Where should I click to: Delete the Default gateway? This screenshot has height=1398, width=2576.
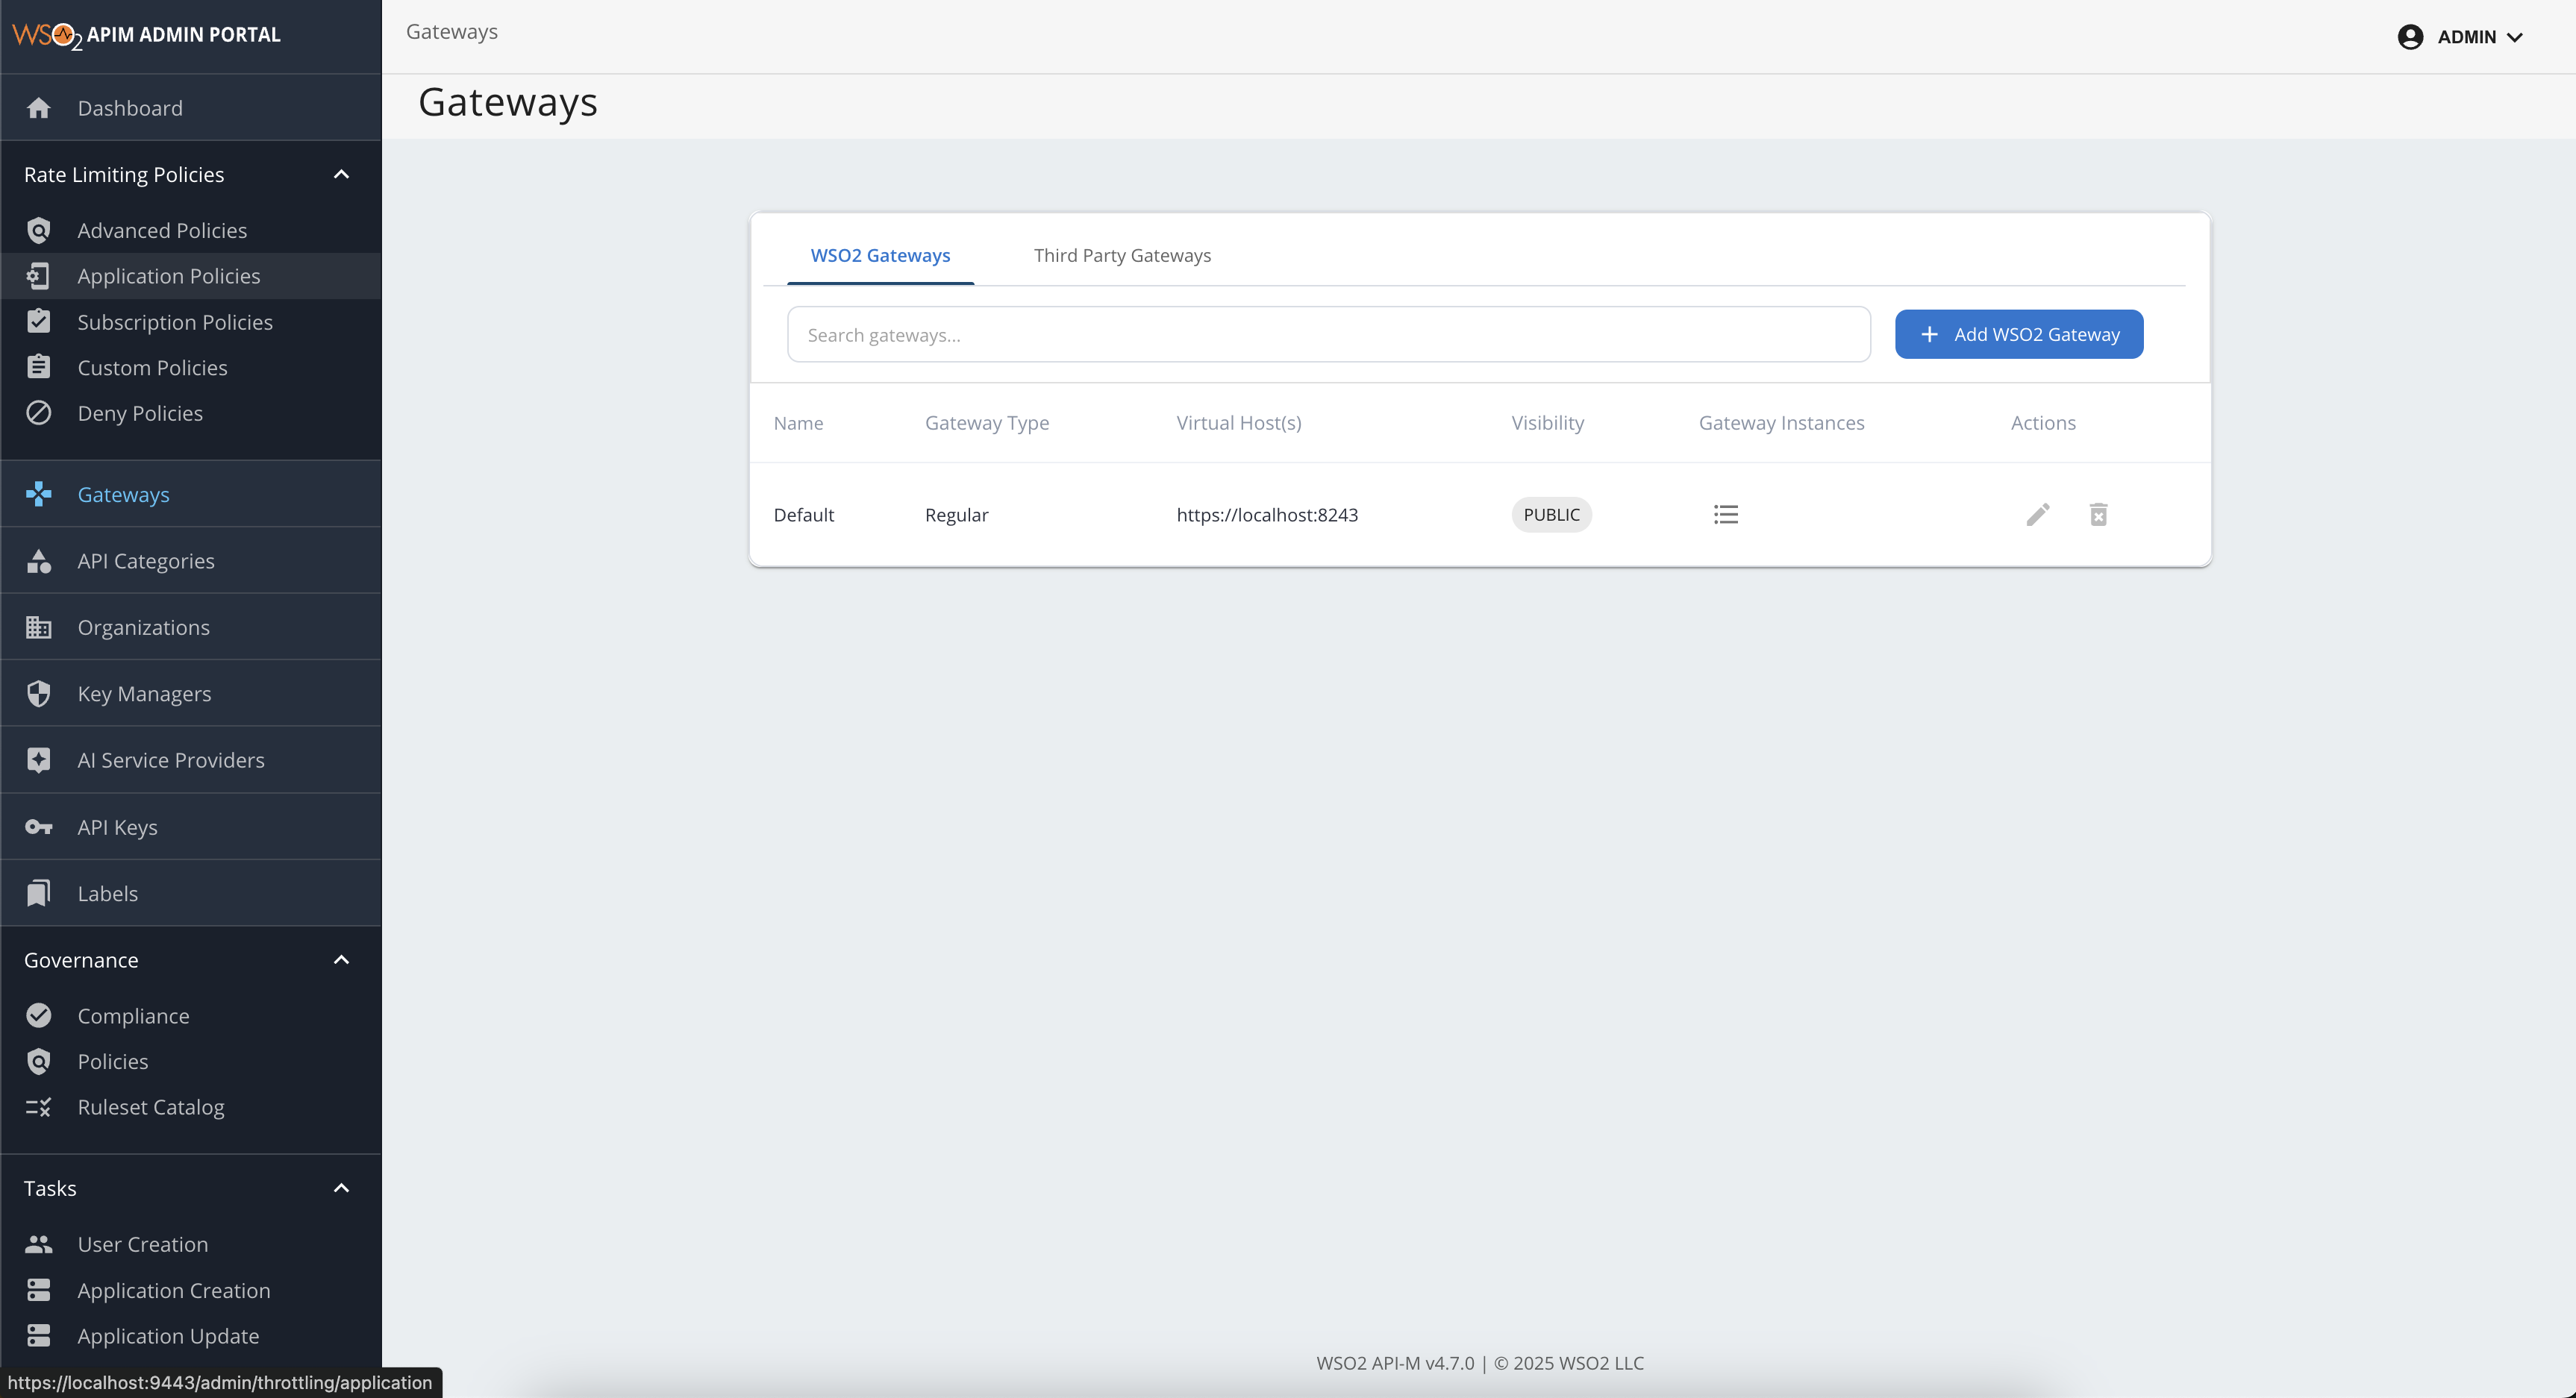(x=2098, y=515)
